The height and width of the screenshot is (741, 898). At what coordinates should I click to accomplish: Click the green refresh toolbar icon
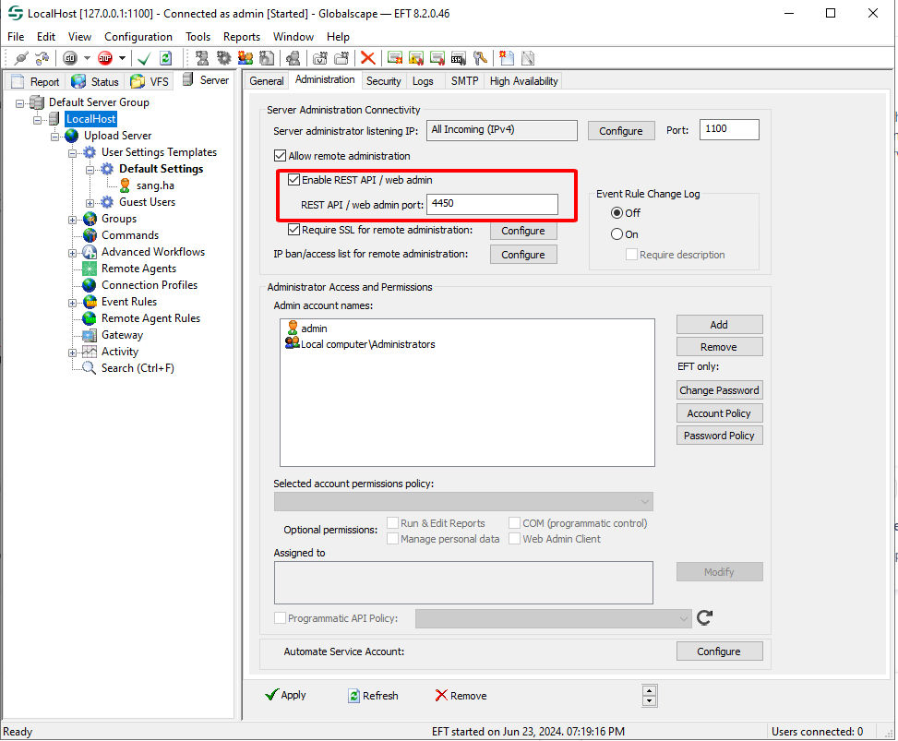165,58
